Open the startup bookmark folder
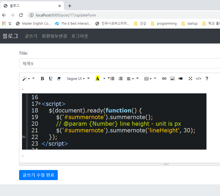Screen dimensions: 220x196 coord(190,23)
